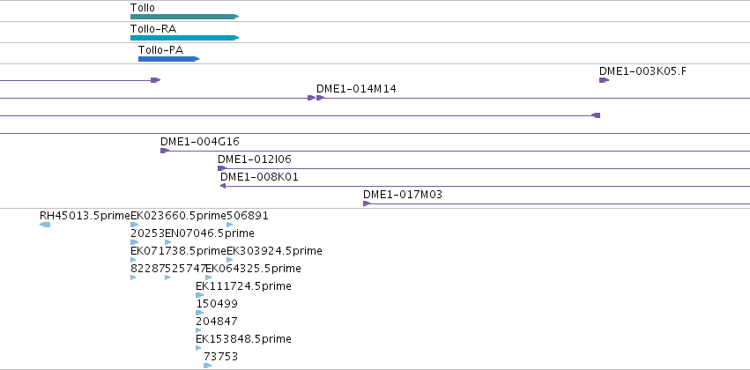
Task: Click the Tollo-RA transcript bar
Action: coord(184,38)
